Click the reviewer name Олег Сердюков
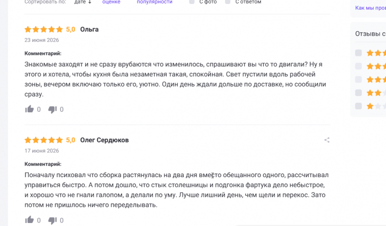 point(105,140)
